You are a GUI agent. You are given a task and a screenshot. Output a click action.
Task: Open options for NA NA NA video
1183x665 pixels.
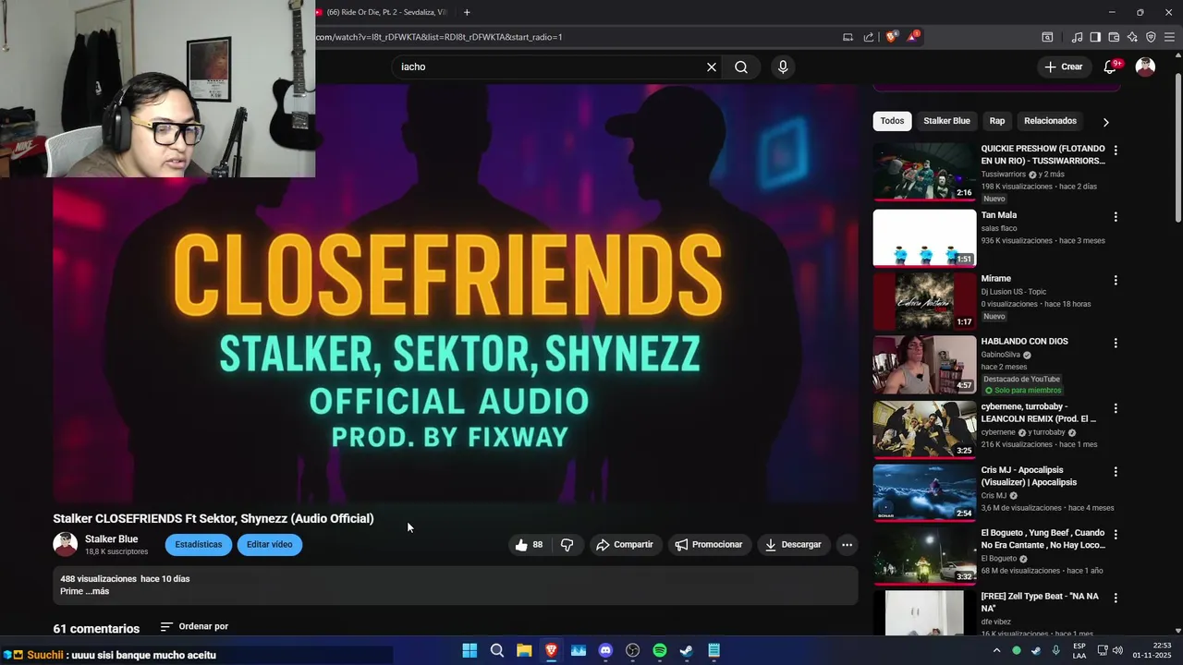pos(1116,598)
